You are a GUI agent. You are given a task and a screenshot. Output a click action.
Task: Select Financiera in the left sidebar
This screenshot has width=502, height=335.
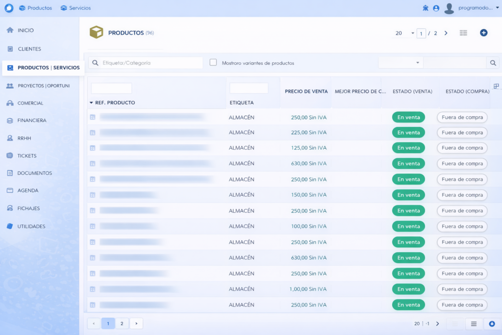pos(32,121)
